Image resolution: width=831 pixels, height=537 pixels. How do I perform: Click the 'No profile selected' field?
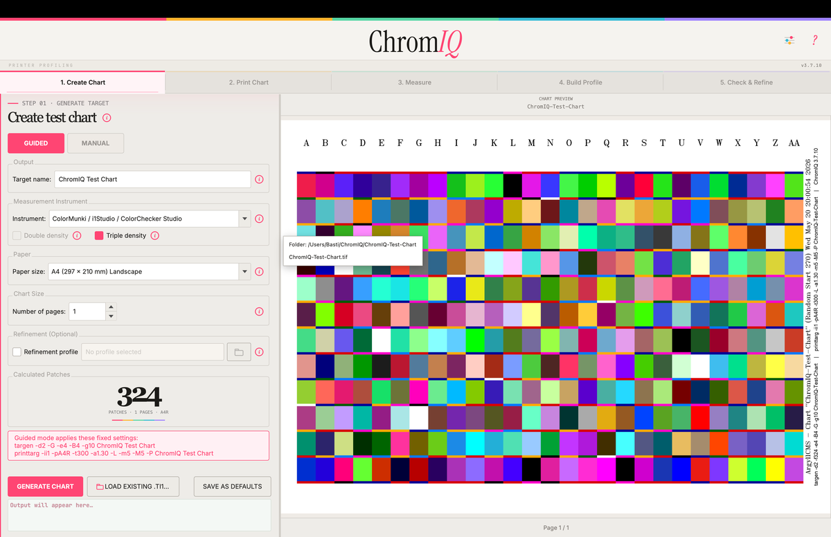[152, 352]
